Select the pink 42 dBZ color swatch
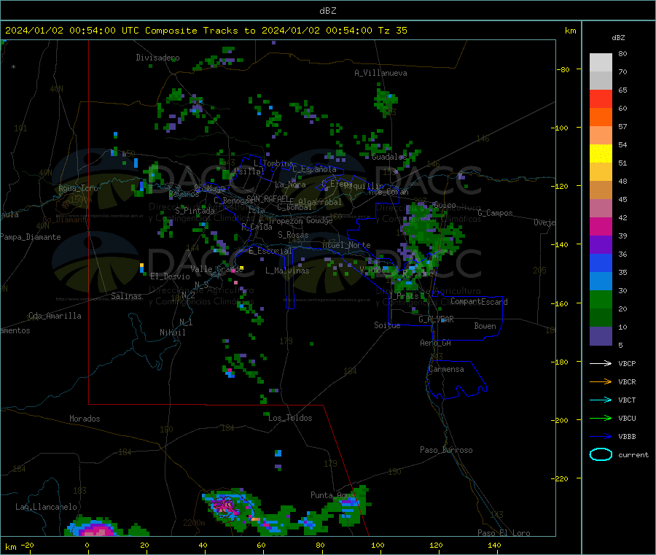 pos(601,209)
